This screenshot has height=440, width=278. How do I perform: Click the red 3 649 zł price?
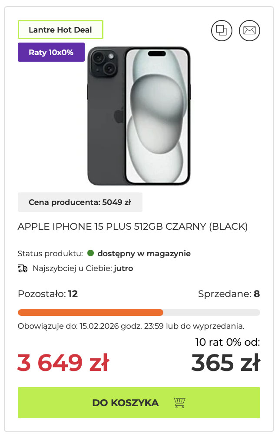pyautogui.click(x=63, y=363)
